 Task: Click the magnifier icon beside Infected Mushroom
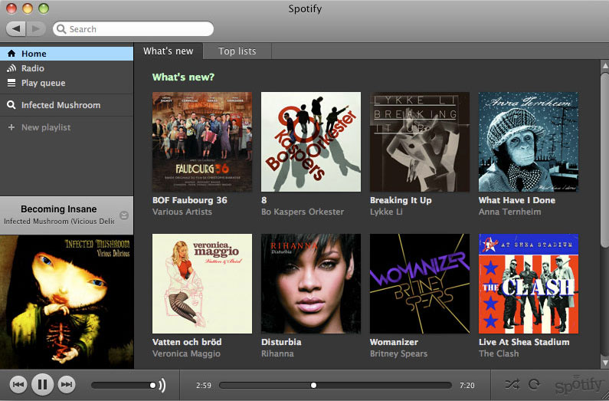(x=11, y=105)
